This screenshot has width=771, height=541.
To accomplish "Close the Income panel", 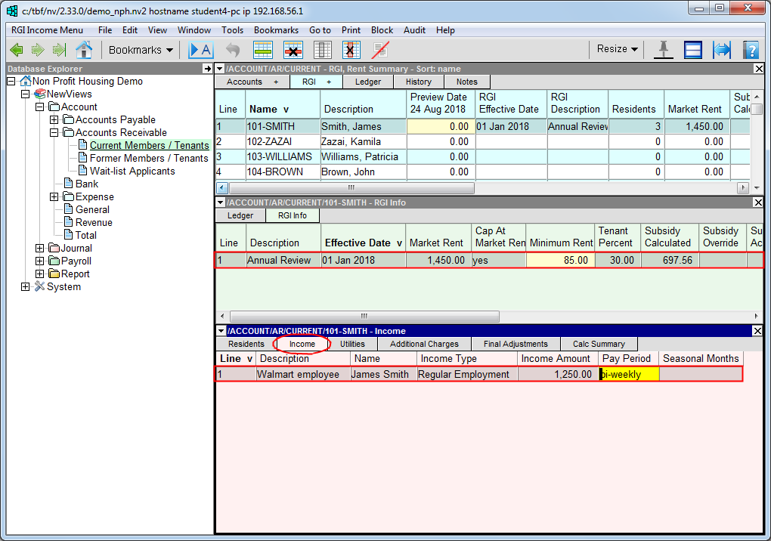I will coord(759,331).
